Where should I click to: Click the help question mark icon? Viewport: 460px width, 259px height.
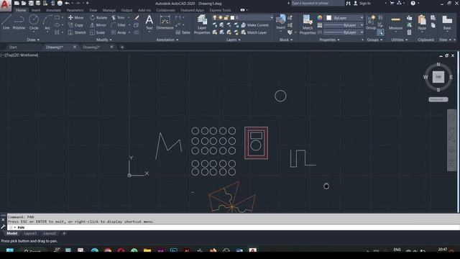tap(413, 3)
